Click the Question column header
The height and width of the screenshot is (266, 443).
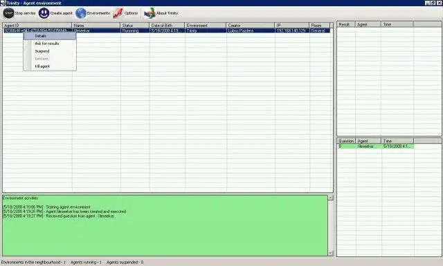[346, 141]
